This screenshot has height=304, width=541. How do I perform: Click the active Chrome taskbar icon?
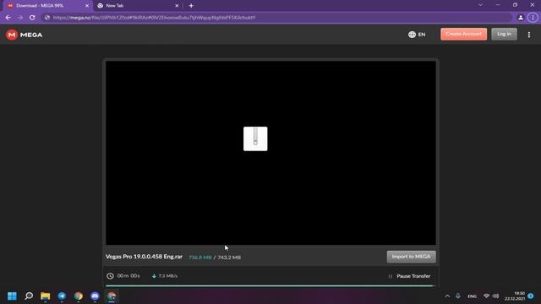tap(112, 296)
